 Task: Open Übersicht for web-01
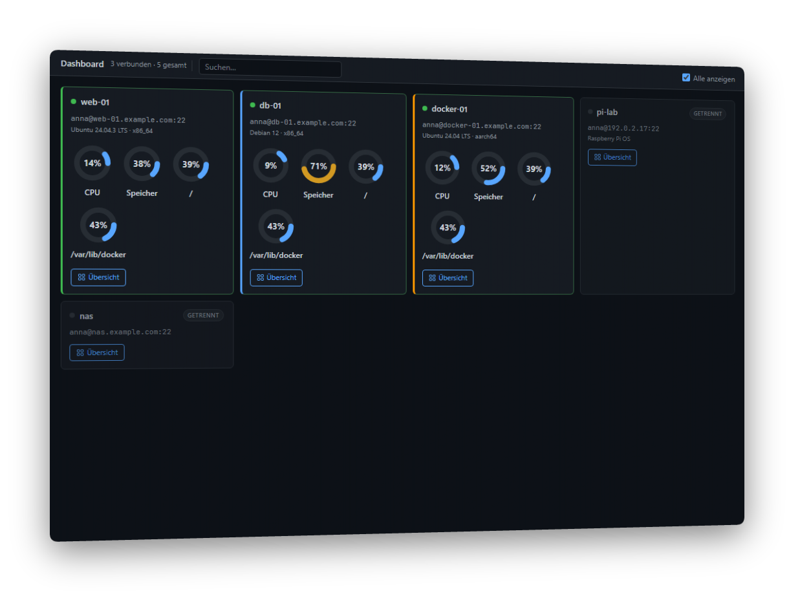98,277
